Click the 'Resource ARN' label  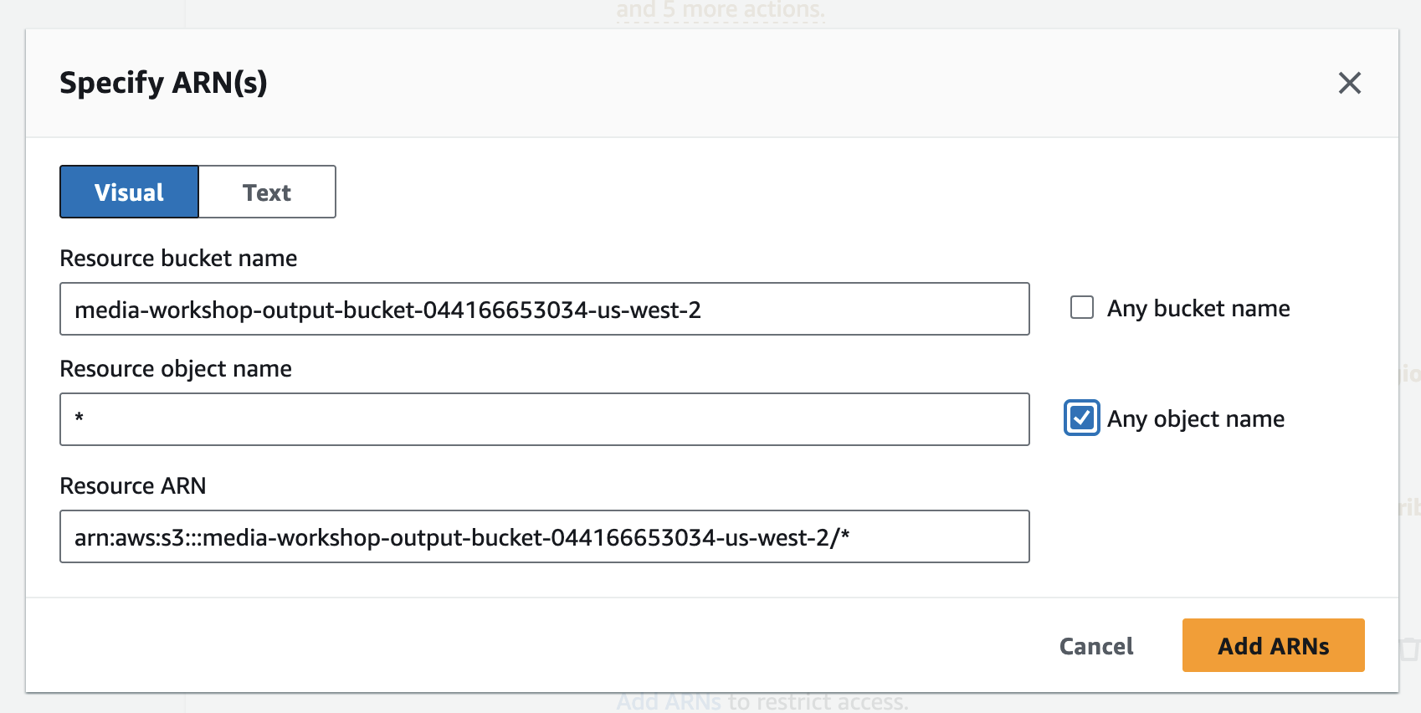[x=133, y=486]
